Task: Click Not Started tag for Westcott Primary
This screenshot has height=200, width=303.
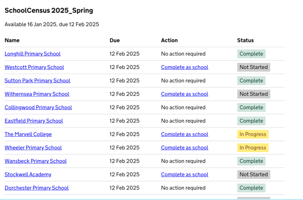Action: click(x=254, y=67)
